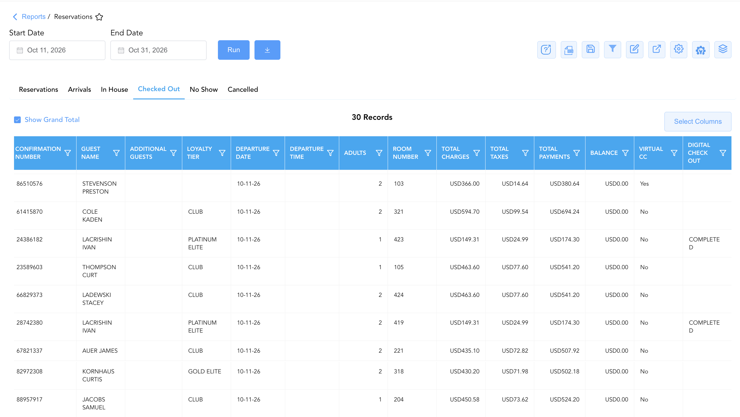Click the Run button
Viewport: 740px width, 417px height.
(234, 50)
